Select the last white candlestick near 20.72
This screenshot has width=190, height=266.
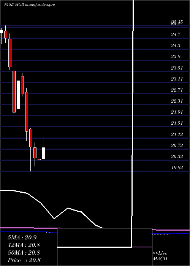tap(43, 153)
